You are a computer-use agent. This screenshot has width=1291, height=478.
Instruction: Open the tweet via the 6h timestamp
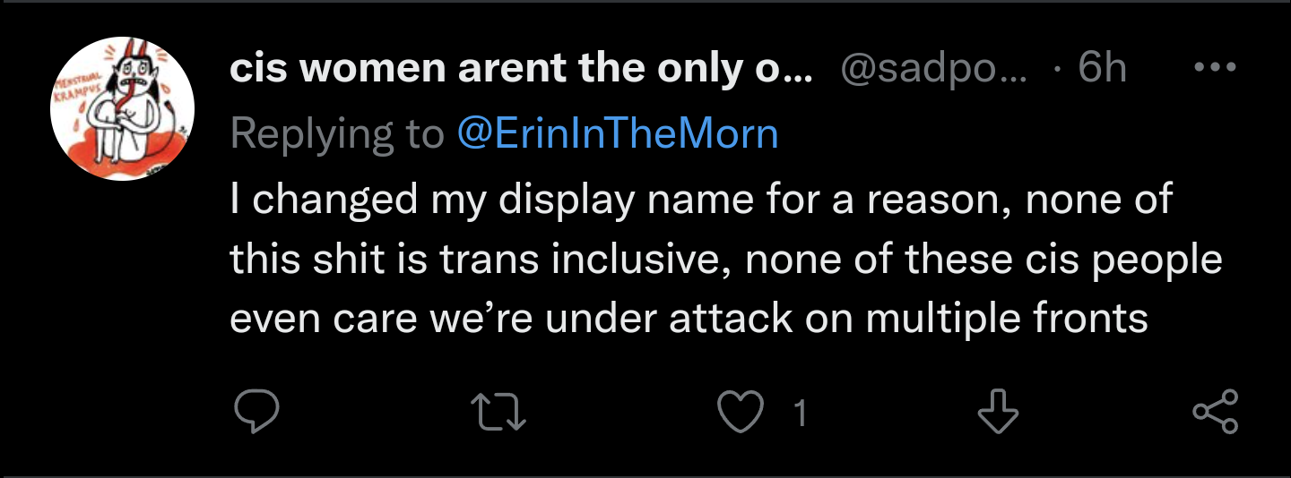[x=1102, y=69]
